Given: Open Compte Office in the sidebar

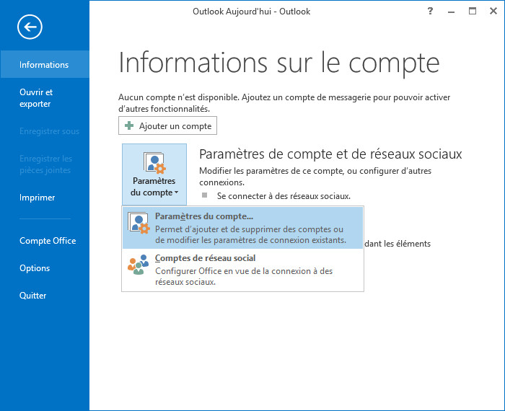Looking at the screenshot, I should (x=47, y=241).
